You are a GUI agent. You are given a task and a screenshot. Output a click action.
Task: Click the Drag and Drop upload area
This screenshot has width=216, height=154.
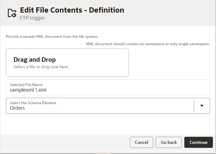tap(67, 63)
